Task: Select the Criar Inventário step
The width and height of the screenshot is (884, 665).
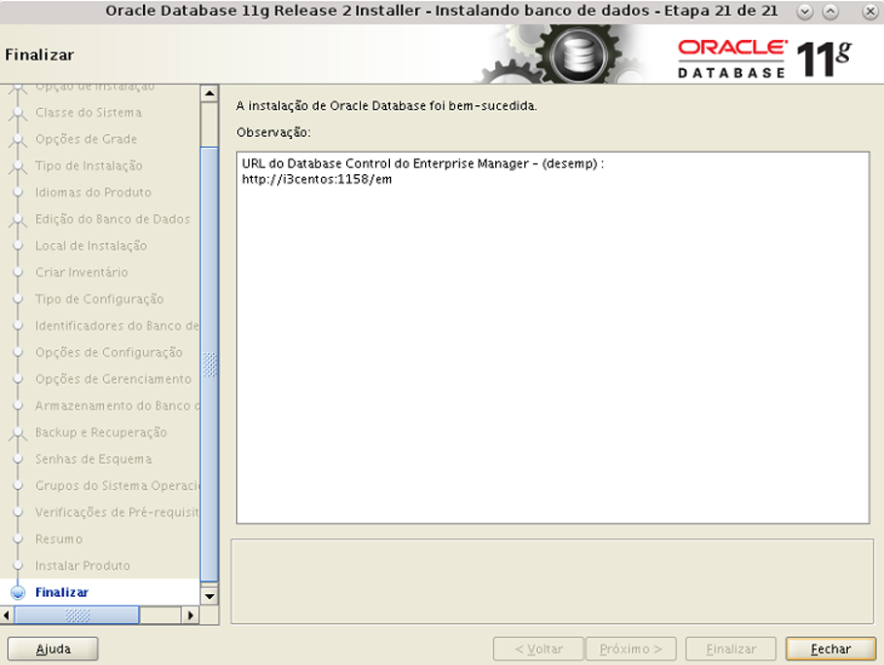Action: (82, 272)
